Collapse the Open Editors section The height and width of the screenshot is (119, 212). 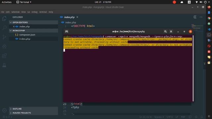pos(33,22)
